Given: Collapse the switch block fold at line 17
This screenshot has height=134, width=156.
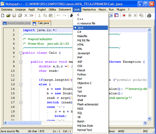Looking at the screenshot, I should (21, 102).
